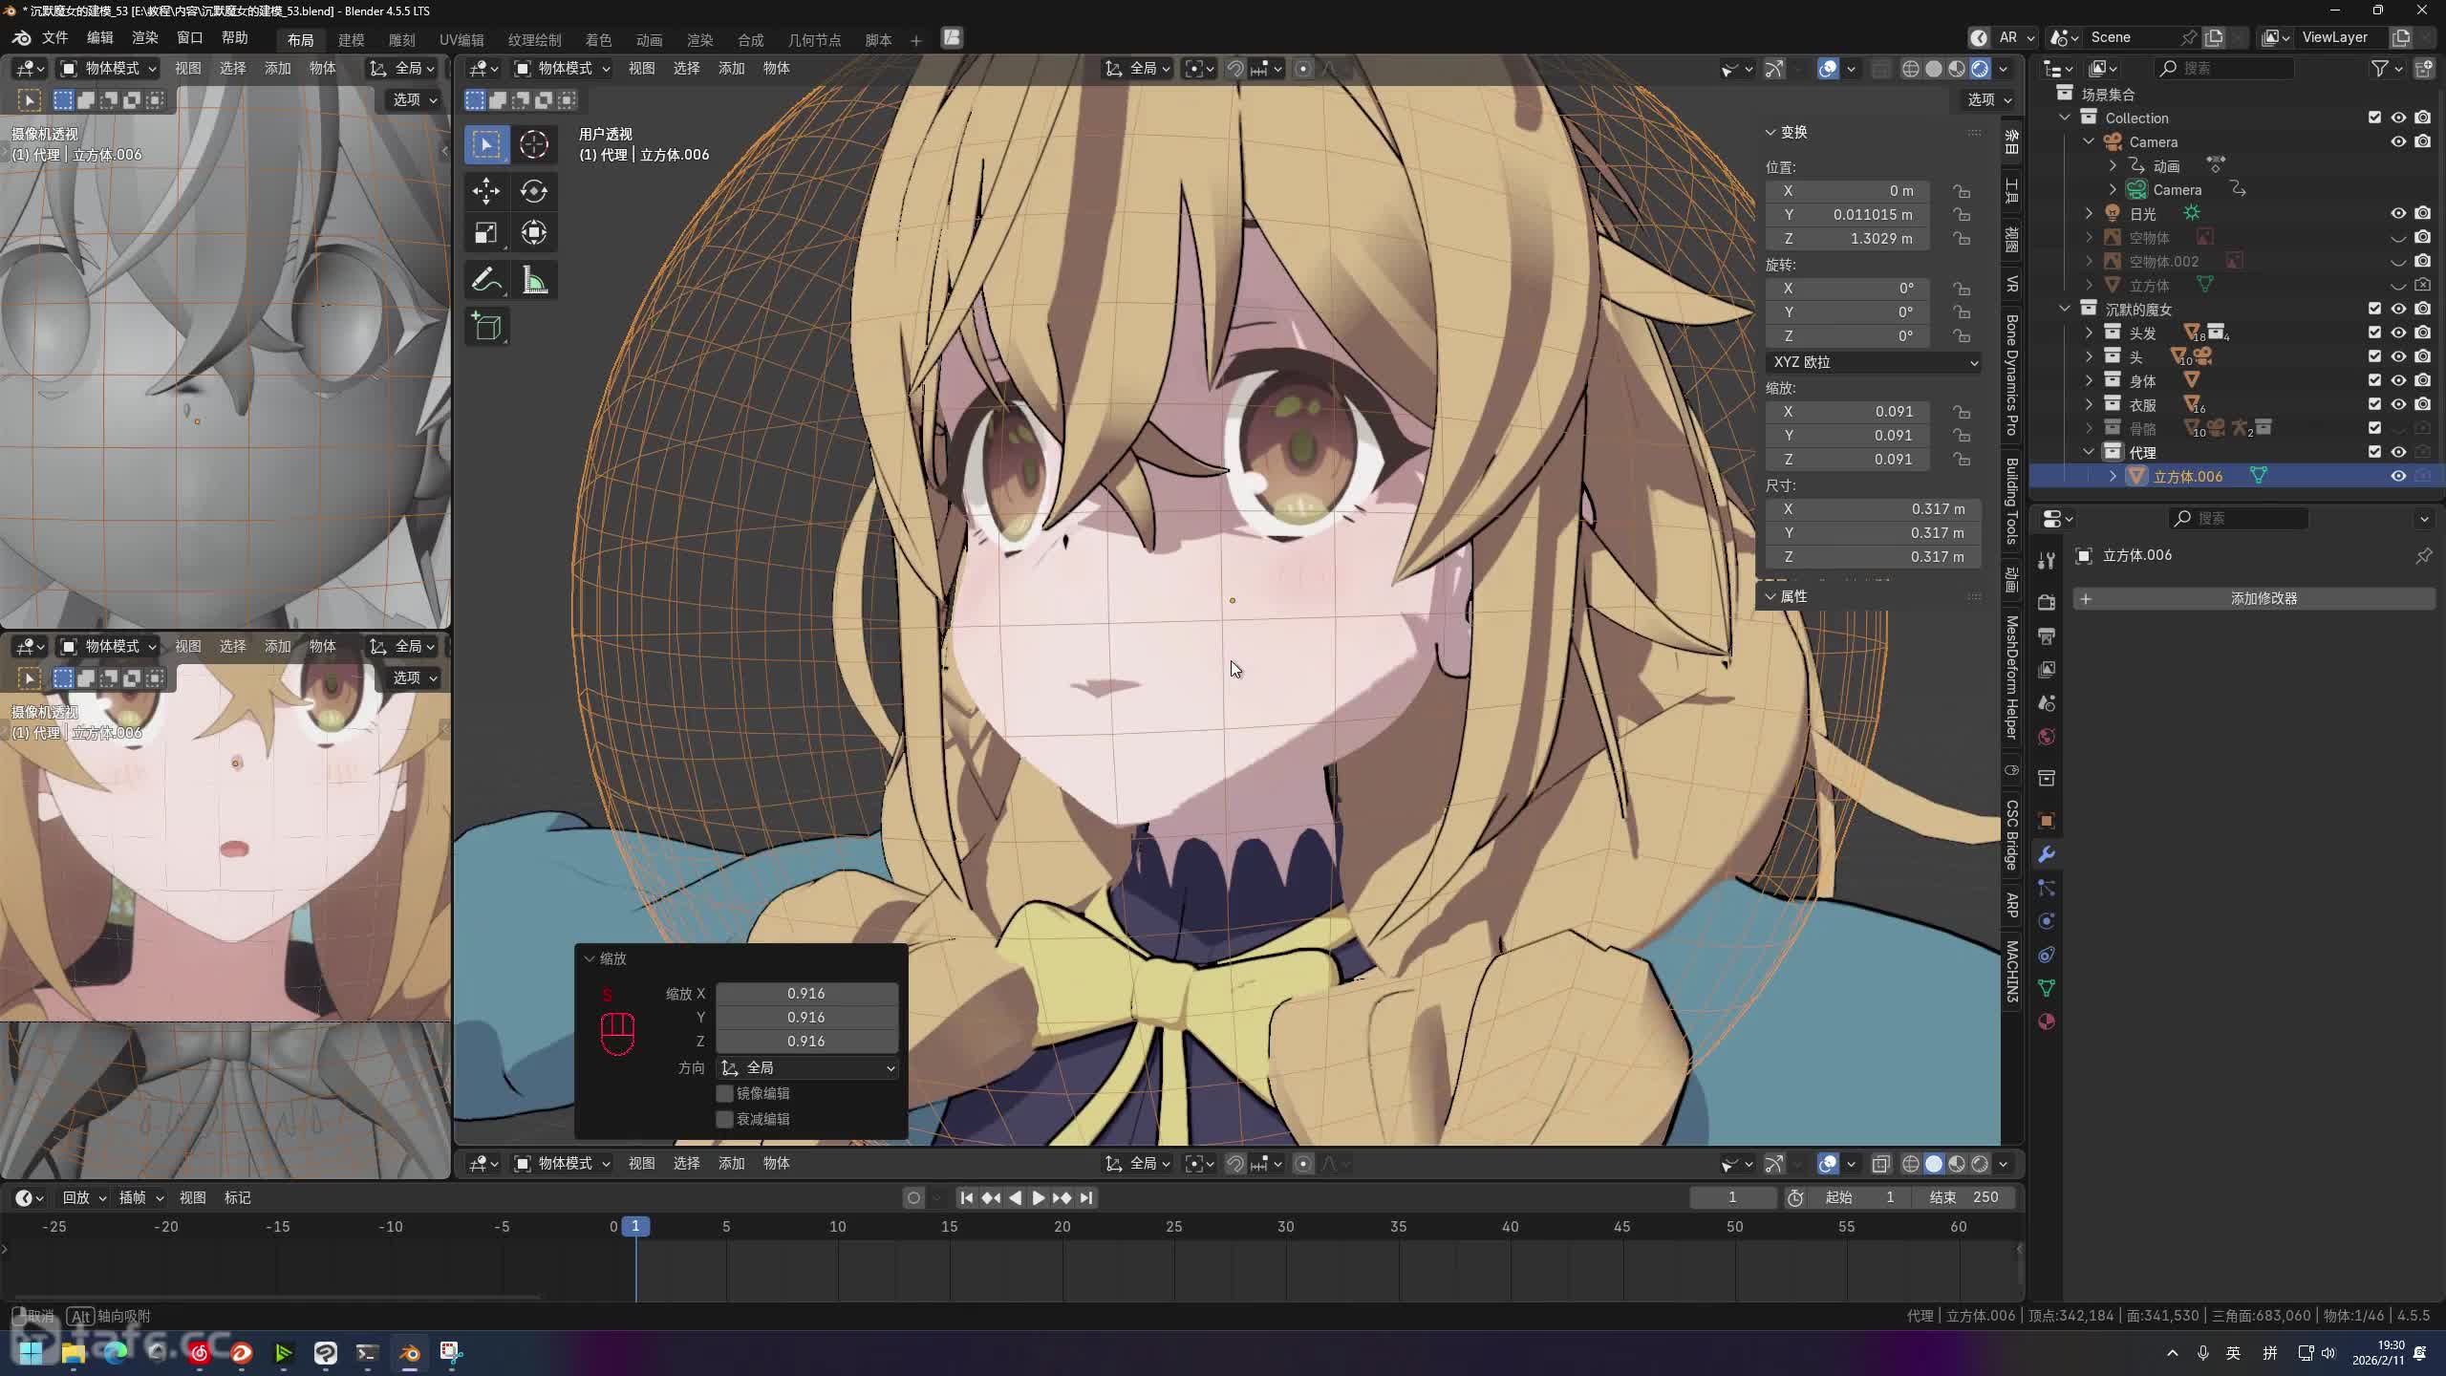
Task: Enable the 镜像编辑 checkbox
Action: pos(724,1093)
